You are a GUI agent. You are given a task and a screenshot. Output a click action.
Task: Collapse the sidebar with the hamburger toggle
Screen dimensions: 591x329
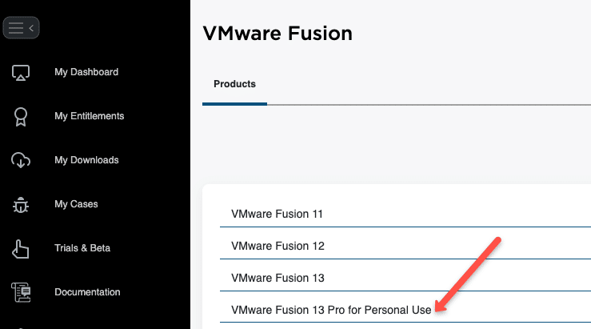21,27
